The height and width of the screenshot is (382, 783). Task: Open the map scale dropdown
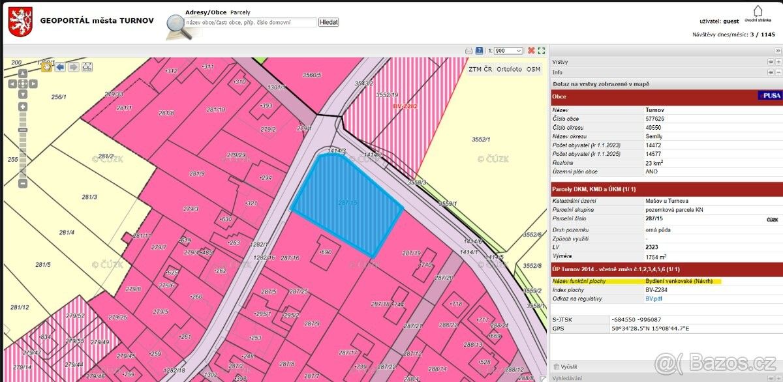(x=509, y=51)
